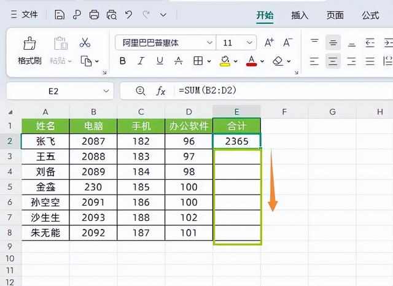The height and width of the screenshot is (286, 393).
Task: Apply the red font color
Action: coord(252,61)
